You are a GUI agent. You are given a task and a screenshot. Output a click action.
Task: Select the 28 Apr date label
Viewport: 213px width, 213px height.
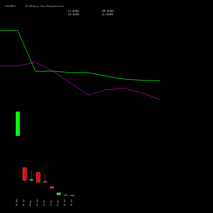[x=71, y=203]
